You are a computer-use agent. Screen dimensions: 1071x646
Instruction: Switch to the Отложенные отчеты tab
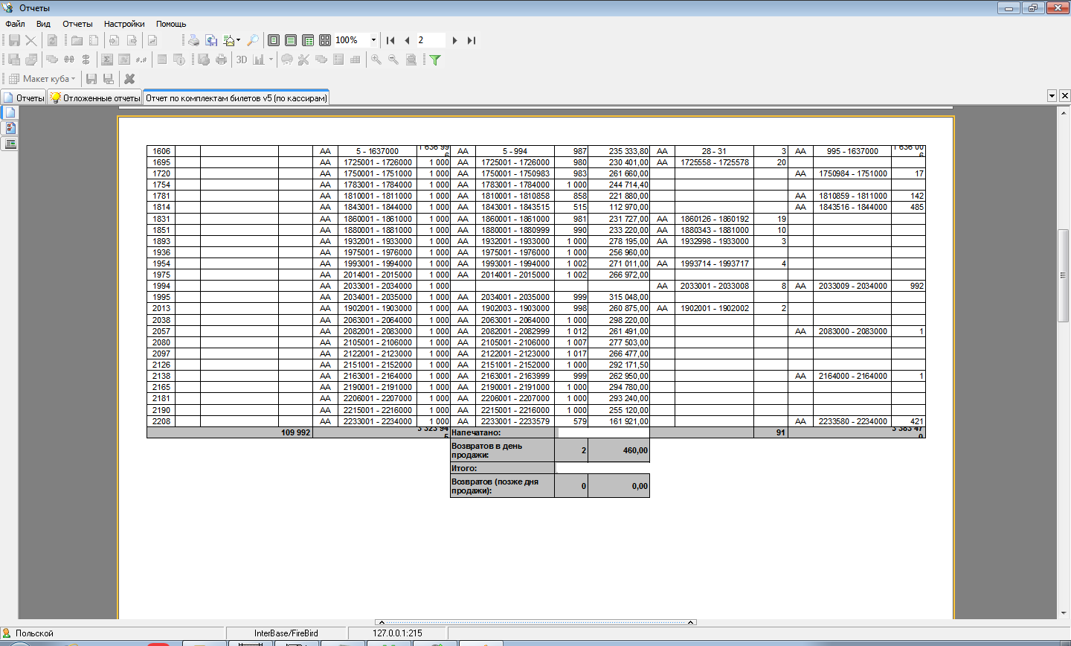pyautogui.click(x=95, y=97)
